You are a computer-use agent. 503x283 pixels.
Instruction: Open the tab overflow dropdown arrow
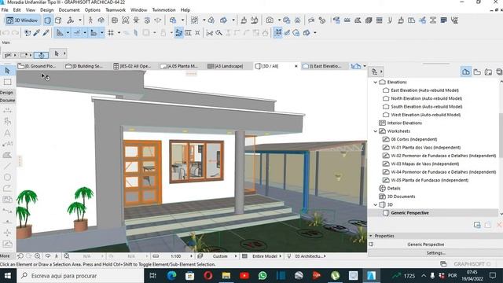[365, 66]
